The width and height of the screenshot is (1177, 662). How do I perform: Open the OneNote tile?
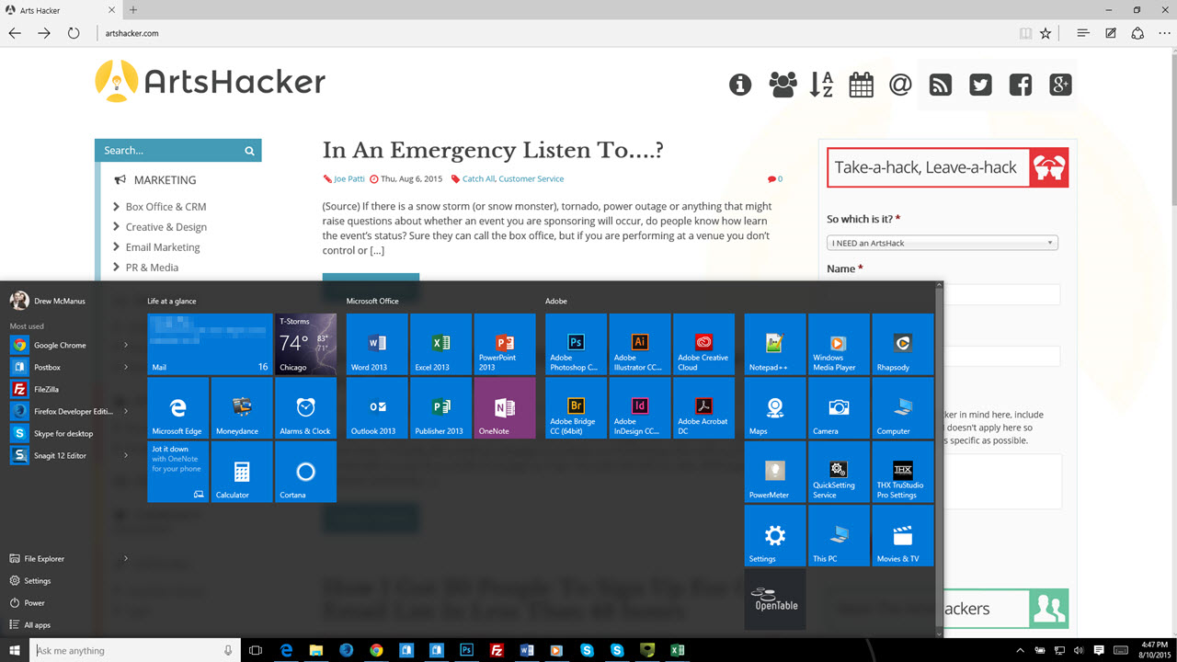point(505,407)
